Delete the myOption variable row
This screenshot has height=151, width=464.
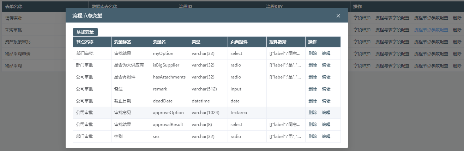pos(313,54)
